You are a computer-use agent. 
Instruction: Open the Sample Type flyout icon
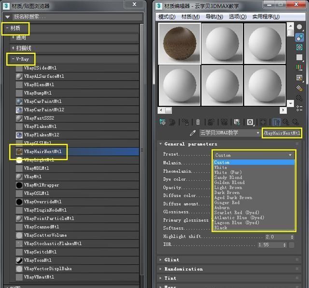click(x=299, y=27)
